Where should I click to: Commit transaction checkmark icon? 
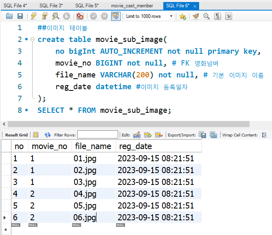[93, 16]
